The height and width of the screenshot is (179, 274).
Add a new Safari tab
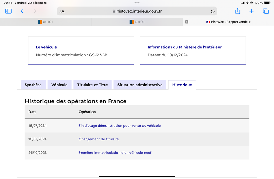point(251,11)
